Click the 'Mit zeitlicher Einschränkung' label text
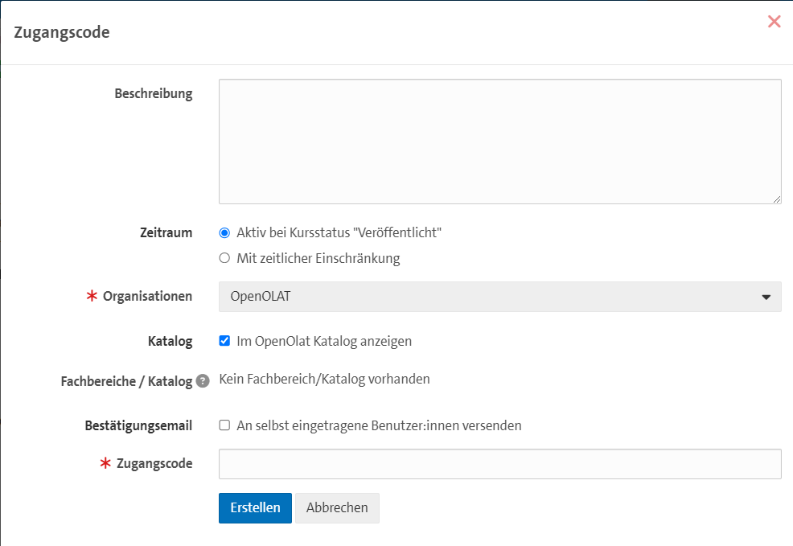Viewport: 793px width, 546px height. (x=318, y=258)
